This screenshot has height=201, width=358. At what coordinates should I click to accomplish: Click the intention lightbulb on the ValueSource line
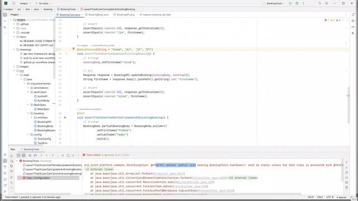tap(73, 49)
